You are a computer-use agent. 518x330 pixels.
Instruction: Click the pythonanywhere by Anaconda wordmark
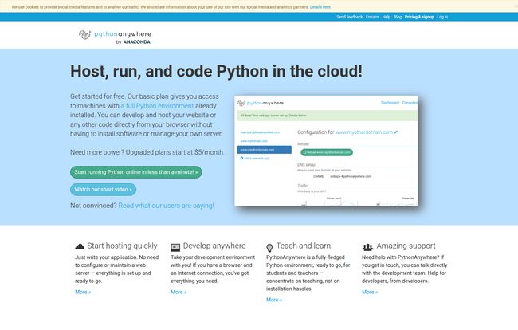tap(123, 37)
